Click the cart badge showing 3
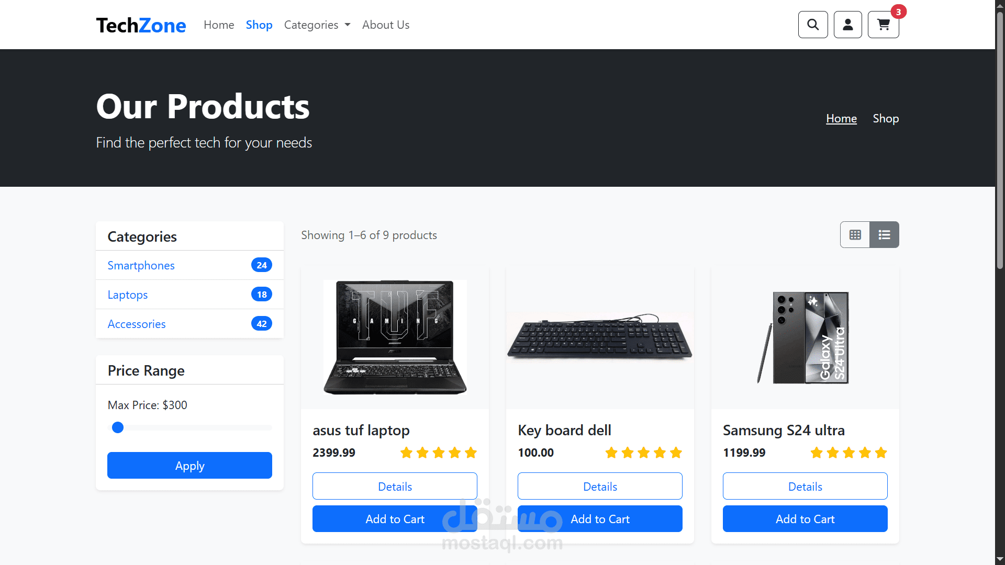Image resolution: width=1005 pixels, height=565 pixels. point(899,12)
